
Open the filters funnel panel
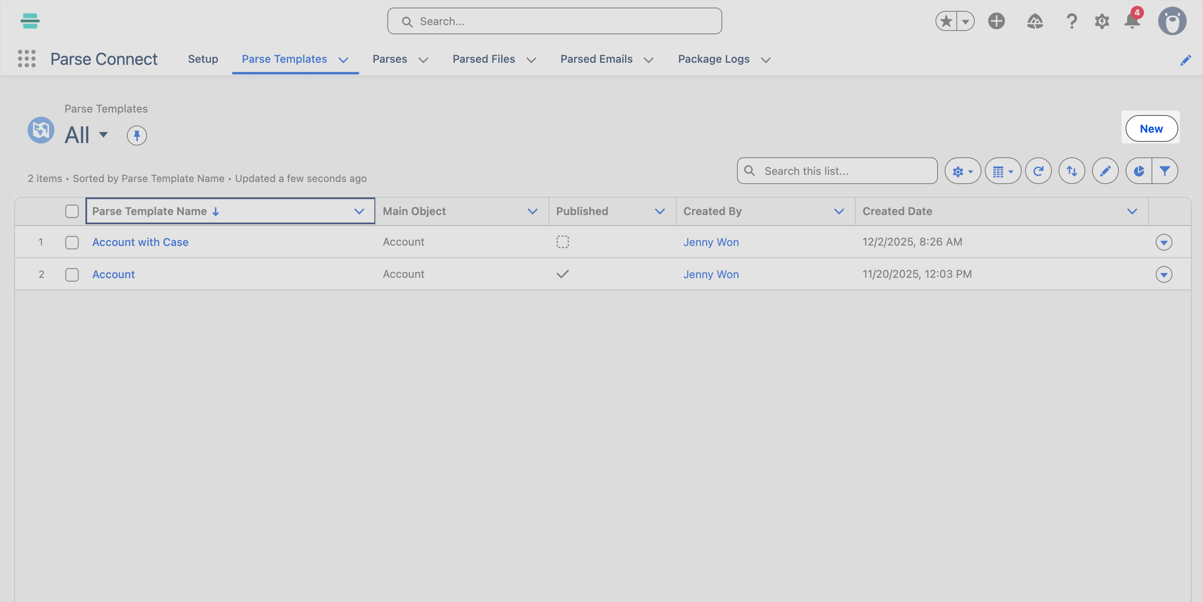click(x=1165, y=171)
